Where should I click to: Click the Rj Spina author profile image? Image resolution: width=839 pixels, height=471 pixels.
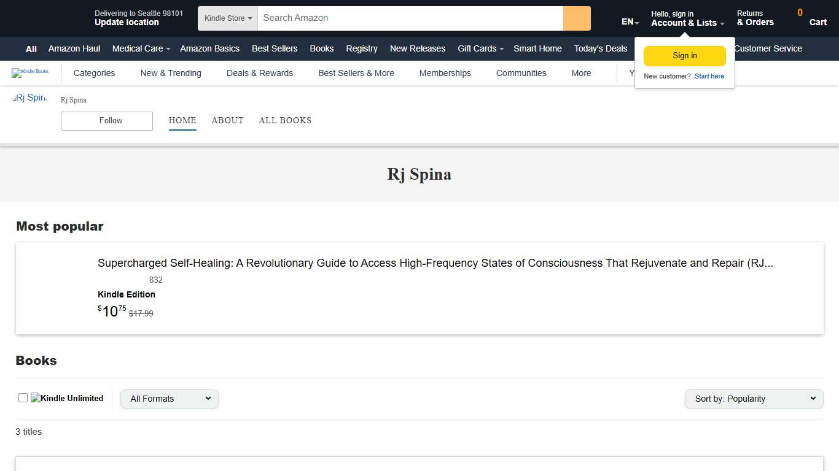(29, 97)
